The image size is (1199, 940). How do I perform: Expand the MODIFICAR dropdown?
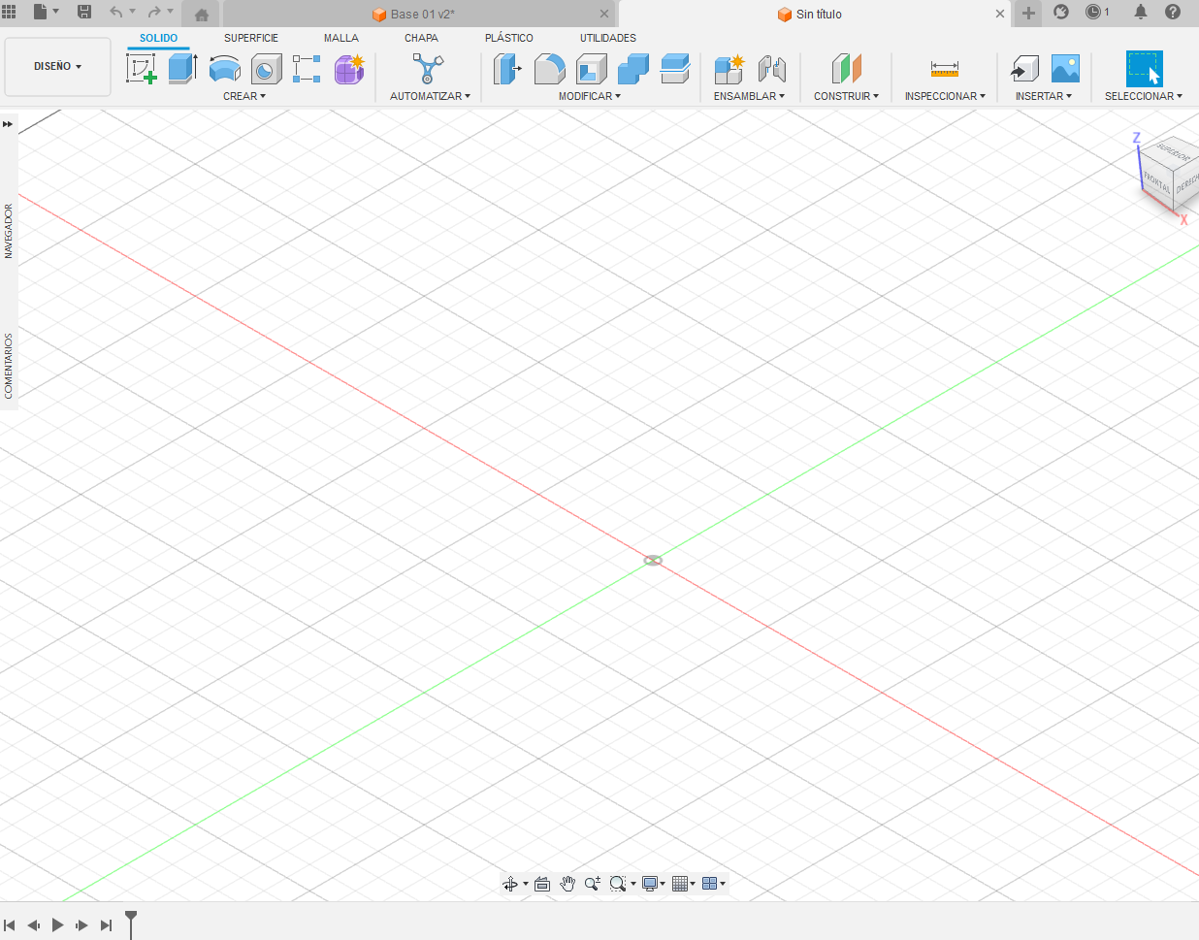click(590, 96)
